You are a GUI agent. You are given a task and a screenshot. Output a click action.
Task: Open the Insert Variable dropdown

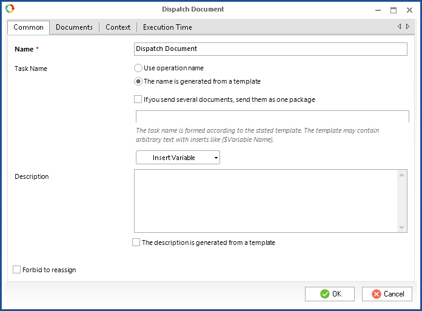point(178,158)
